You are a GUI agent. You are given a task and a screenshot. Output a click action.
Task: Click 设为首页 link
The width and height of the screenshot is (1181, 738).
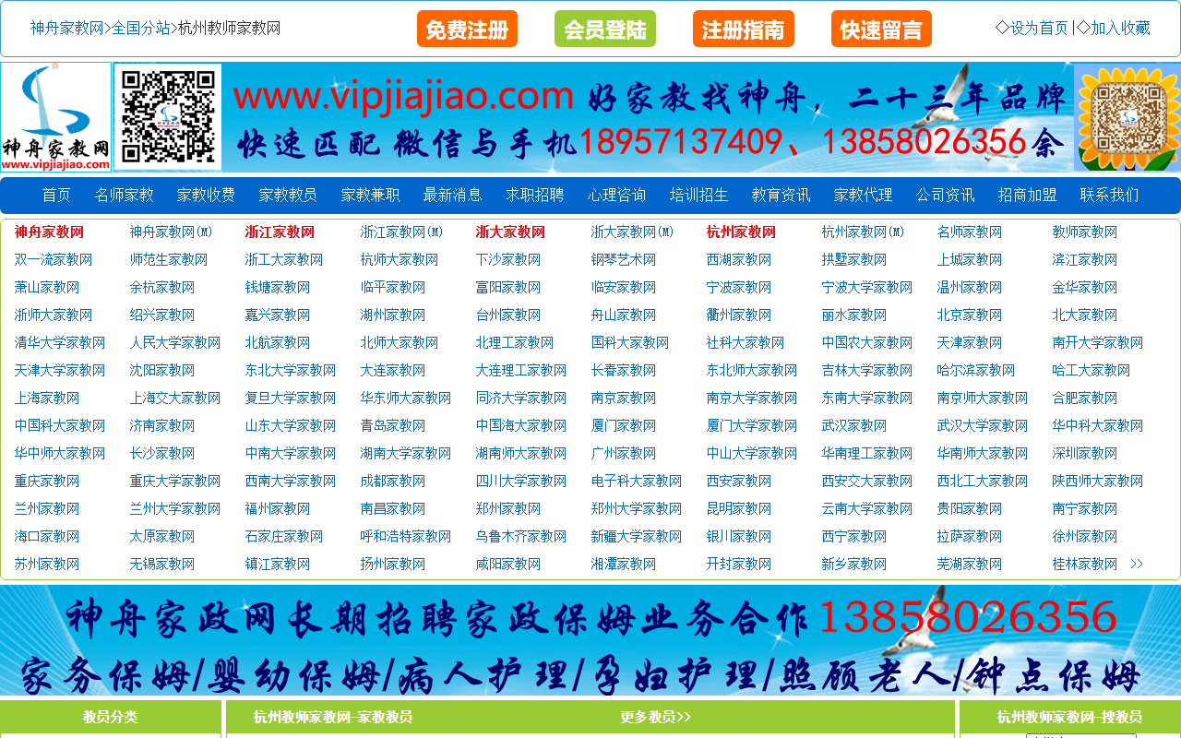[x=1039, y=28]
